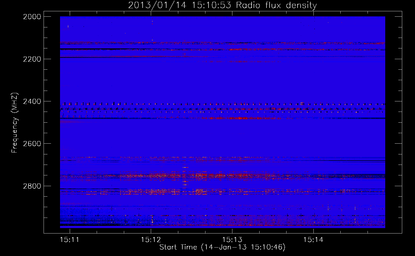Select the 2800 frequency axis label
This screenshot has width=415, height=256.
[32, 186]
